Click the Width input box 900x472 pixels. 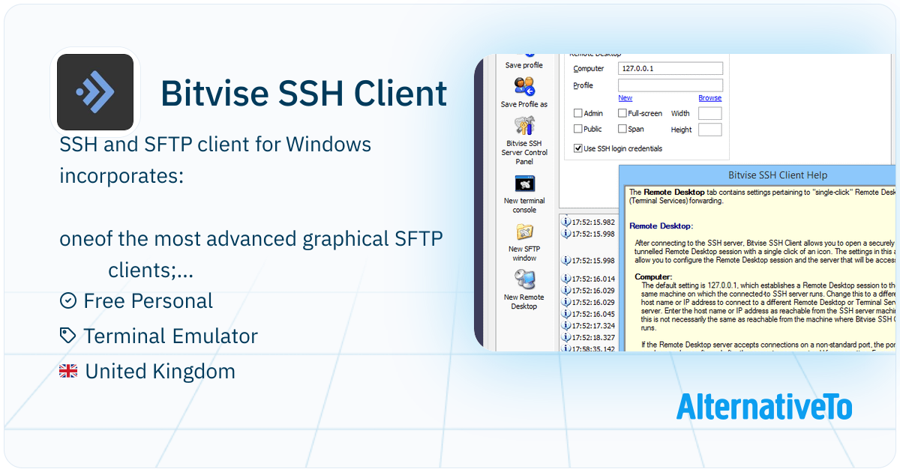(x=709, y=113)
